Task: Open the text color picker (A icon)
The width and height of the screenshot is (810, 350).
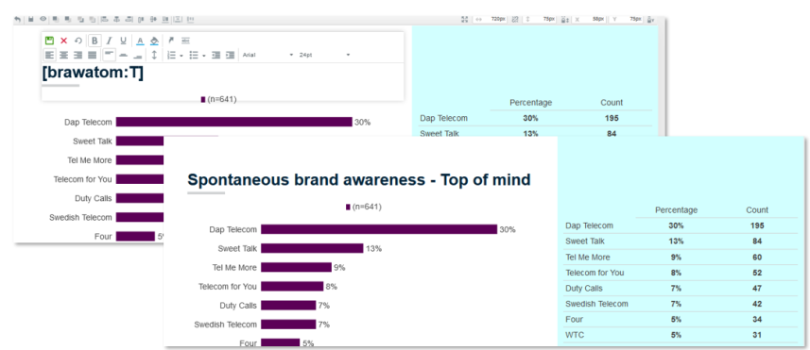Action: click(140, 41)
